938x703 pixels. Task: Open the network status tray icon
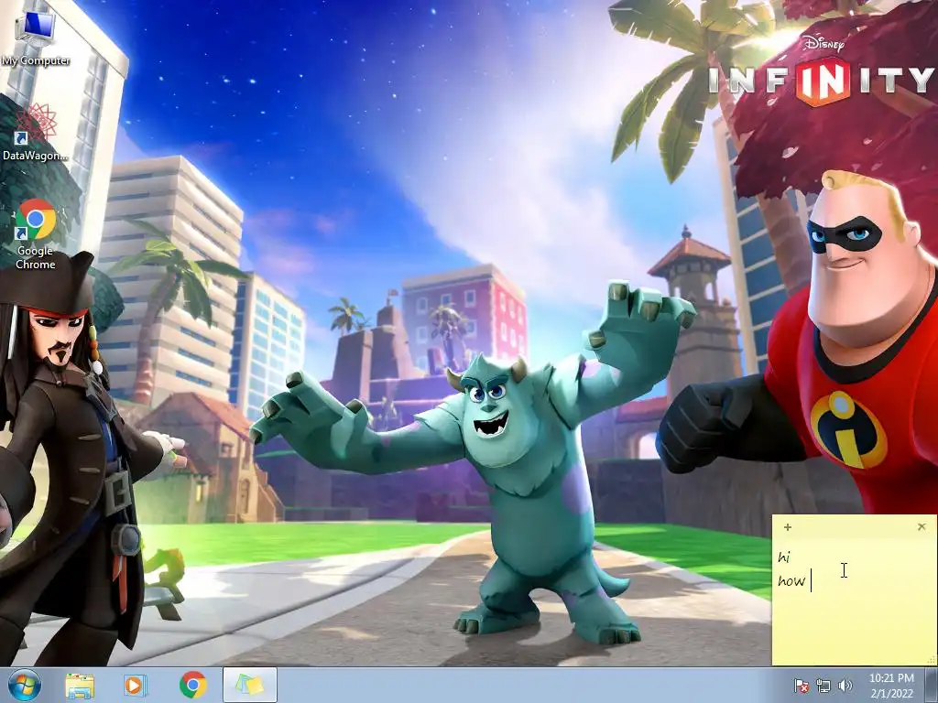[x=823, y=686]
